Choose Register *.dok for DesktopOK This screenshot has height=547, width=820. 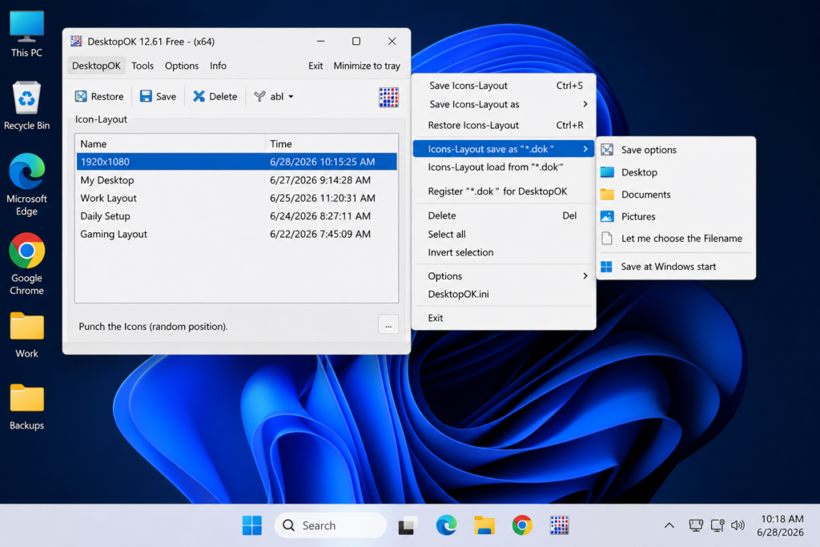tap(504, 191)
